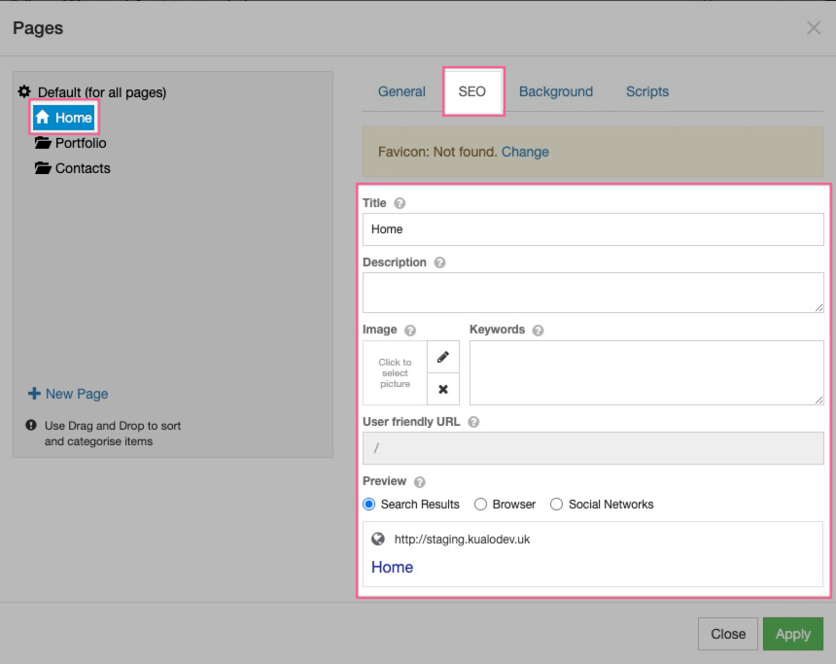This screenshot has width=836, height=664.
Task: Click the Home link in search preview
Action: tap(392, 567)
